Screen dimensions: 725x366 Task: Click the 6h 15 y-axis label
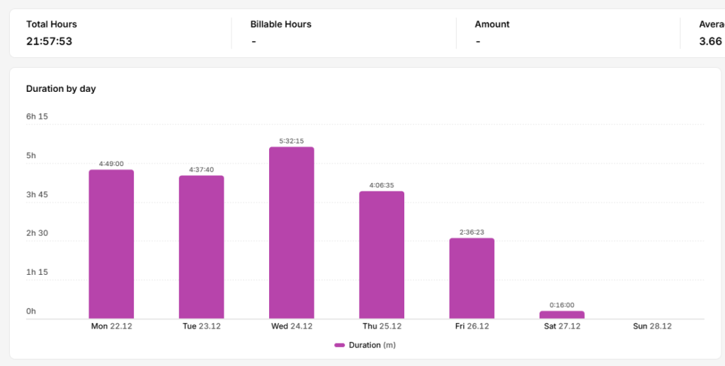(x=37, y=117)
